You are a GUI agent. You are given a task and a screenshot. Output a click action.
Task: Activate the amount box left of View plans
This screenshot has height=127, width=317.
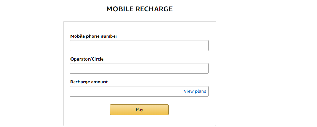[127, 91]
